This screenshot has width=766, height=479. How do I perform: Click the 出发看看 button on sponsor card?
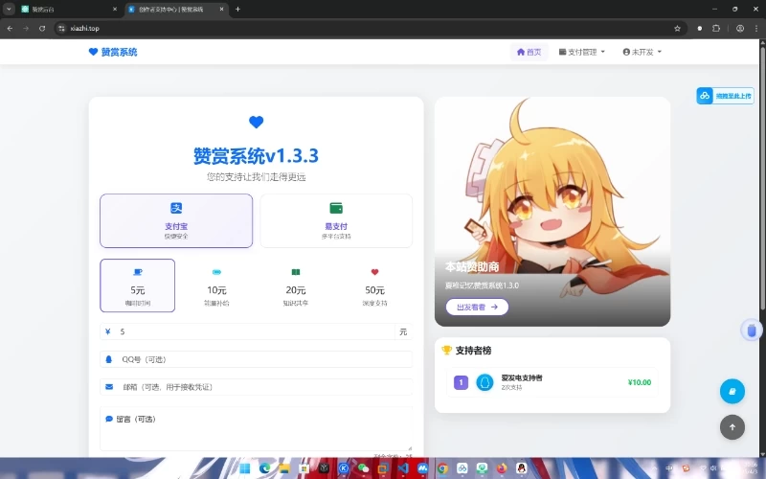point(477,307)
